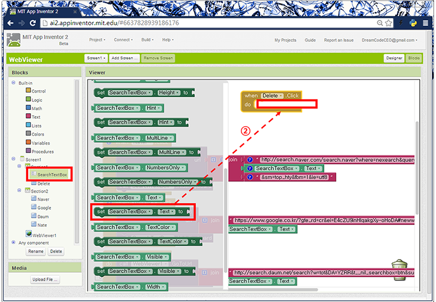This screenshot has width=436, height=302.
Task: Click Report an Issue link
Action: [x=338, y=40]
